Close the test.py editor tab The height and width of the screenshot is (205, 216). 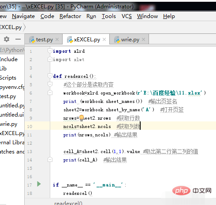57,39
